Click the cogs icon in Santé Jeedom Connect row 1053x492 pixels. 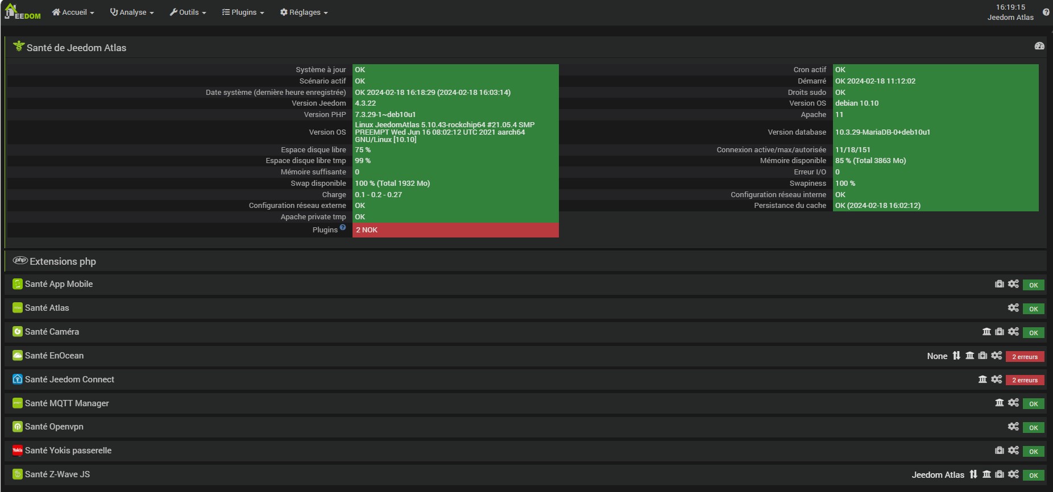[996, 380]
